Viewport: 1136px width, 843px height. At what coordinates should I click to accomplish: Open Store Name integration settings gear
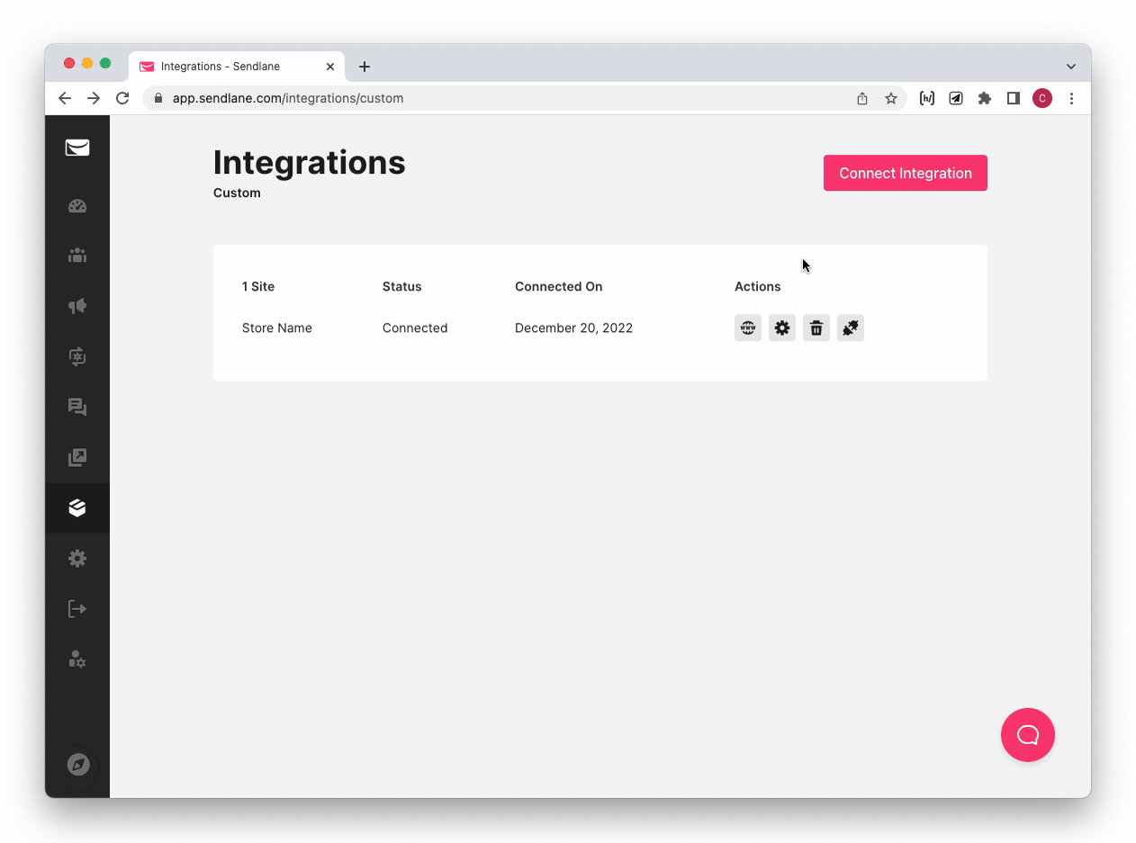(781, 328)
